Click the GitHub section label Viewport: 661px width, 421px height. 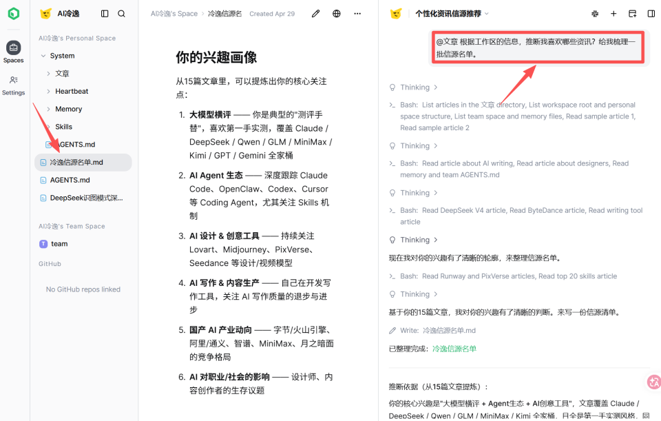pyautogui.click(x=50, y=264)
